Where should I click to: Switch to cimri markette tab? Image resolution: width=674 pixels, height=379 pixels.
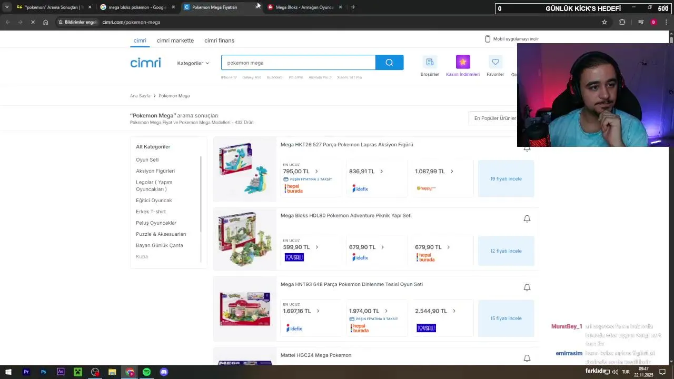175,41
